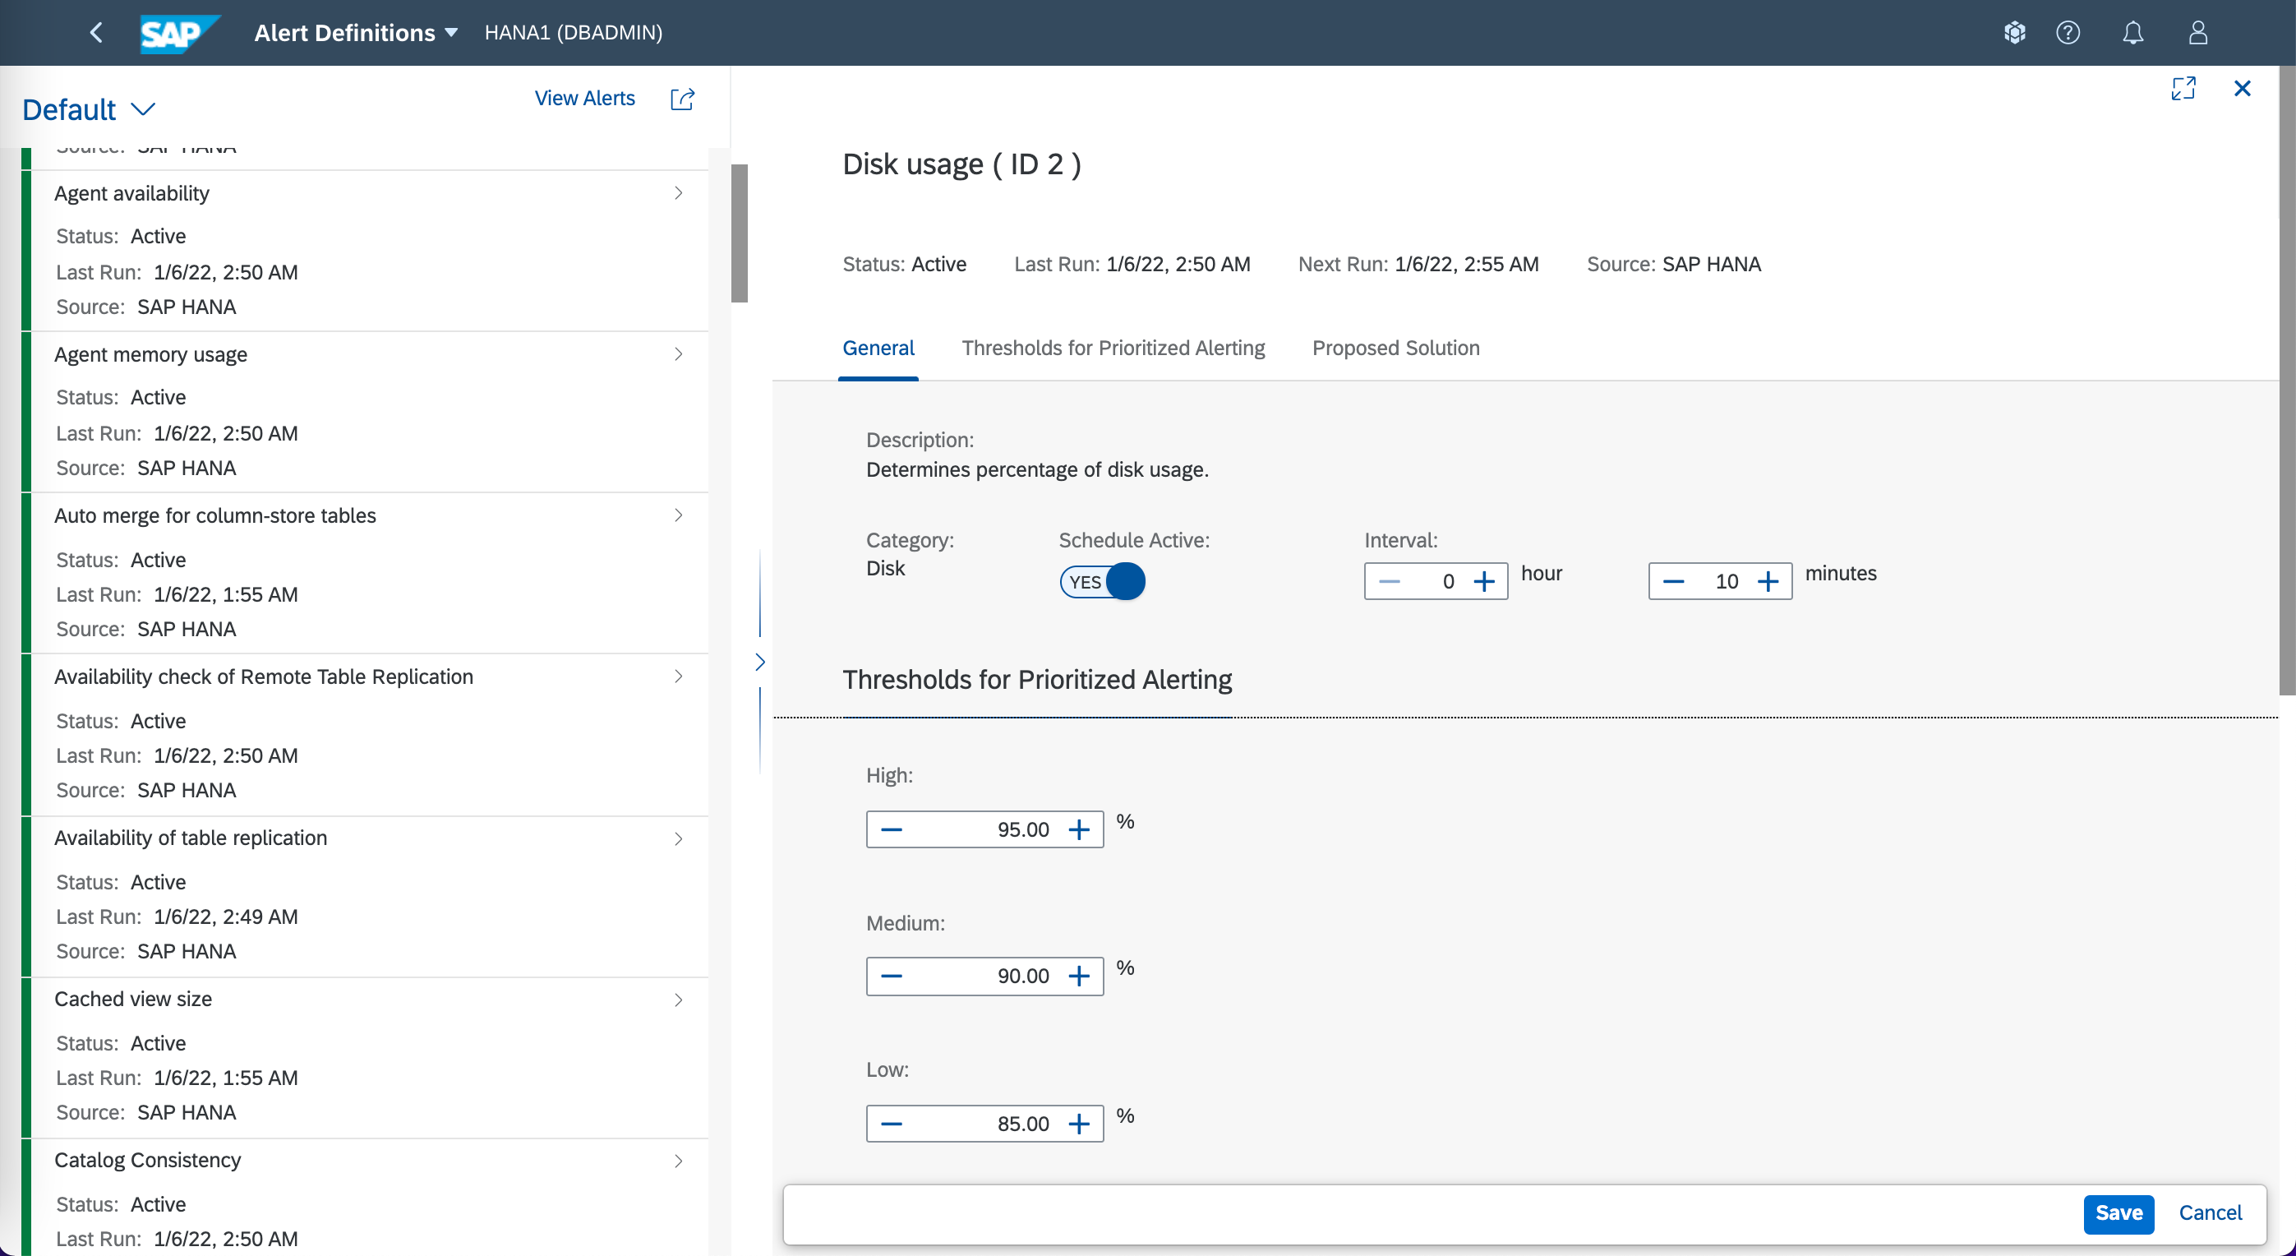The image size is (2296, 1256).
Task: Open the notifications bell icon
Action: point(2132,33)
